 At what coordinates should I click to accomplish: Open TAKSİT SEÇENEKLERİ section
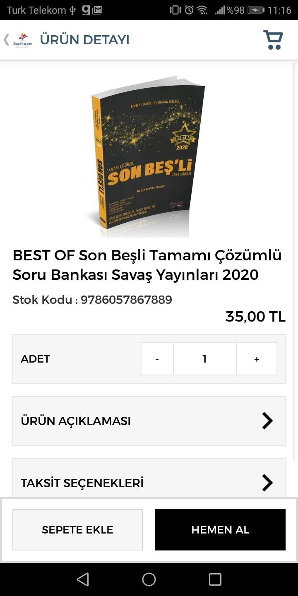(x=149, y=478)
